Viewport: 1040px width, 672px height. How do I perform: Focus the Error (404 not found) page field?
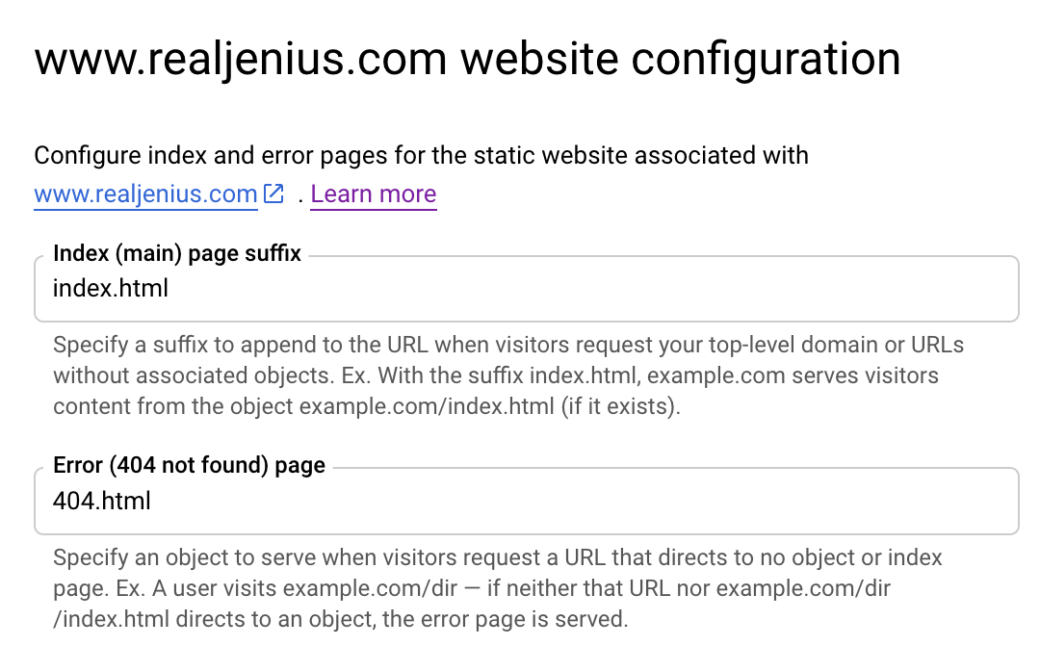(x=578, y=502)
